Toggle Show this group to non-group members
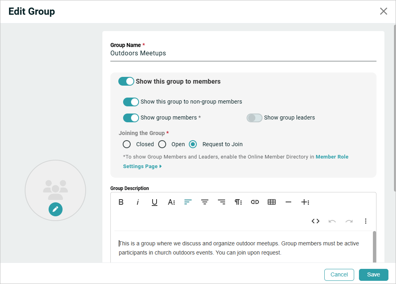 click(131, 102)
